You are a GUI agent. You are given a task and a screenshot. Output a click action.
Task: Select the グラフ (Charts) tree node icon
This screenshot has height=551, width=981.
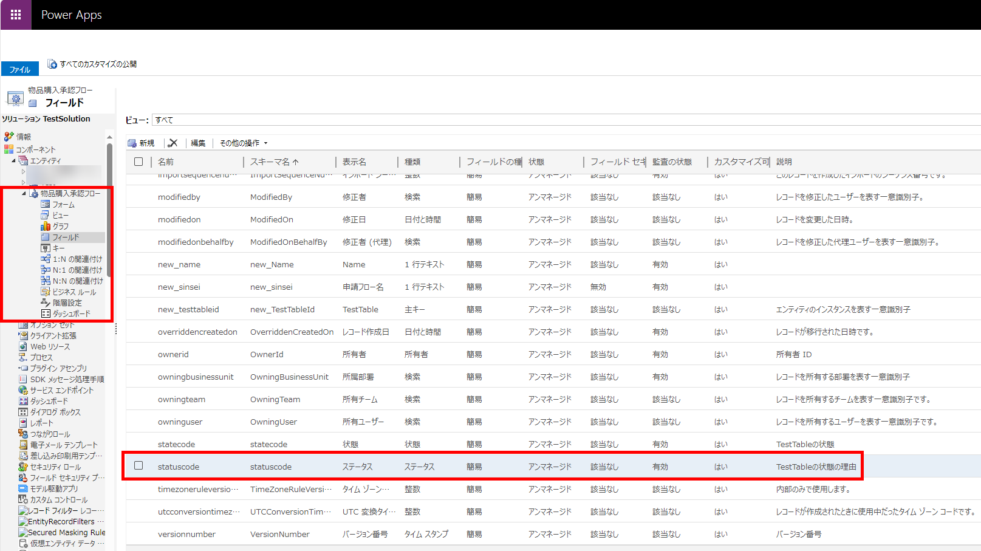45,226
